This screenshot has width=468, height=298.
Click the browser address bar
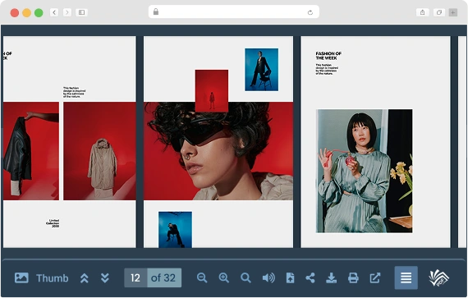tap(234, 12)
